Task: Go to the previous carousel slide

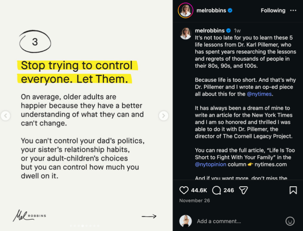Action: click(5, 116)
